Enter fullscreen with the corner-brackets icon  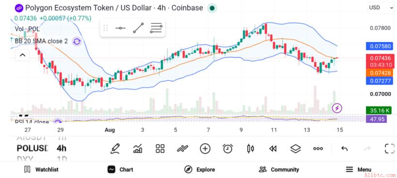pyautogui.click(x=390, y=148)
